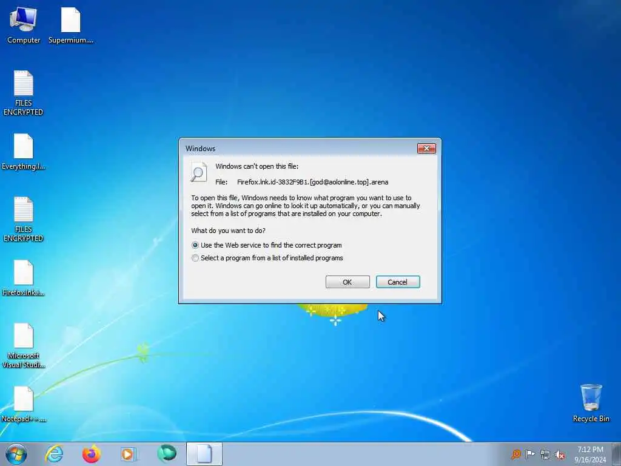The image size is (621, 466).
Task: Click the green orb taskbar icon
Action: [167, 454]
